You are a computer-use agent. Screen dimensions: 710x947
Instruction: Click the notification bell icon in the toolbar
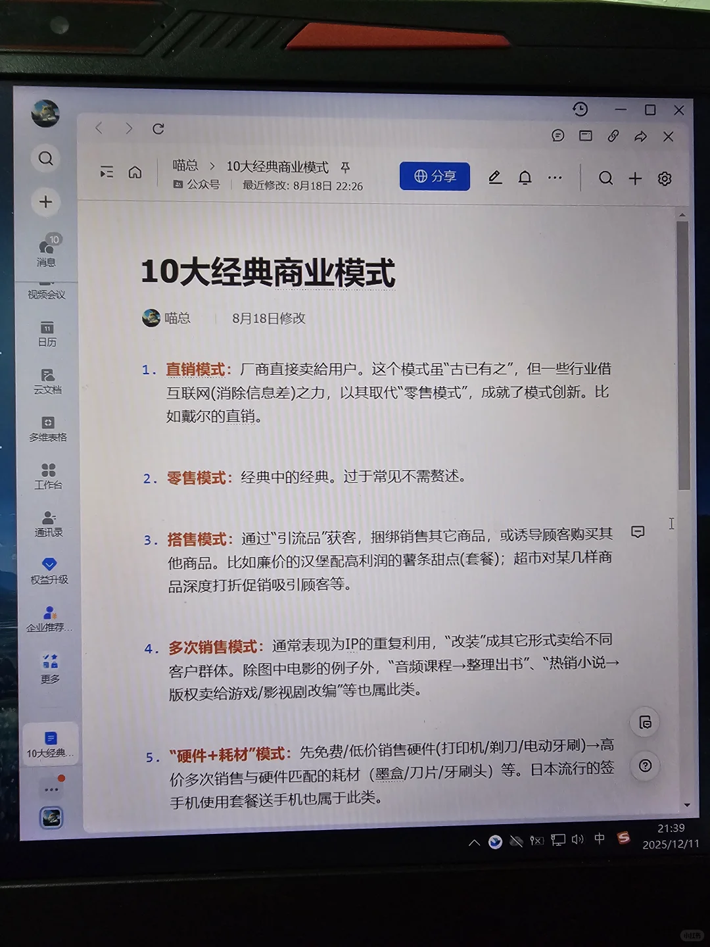tap(525, 177)
